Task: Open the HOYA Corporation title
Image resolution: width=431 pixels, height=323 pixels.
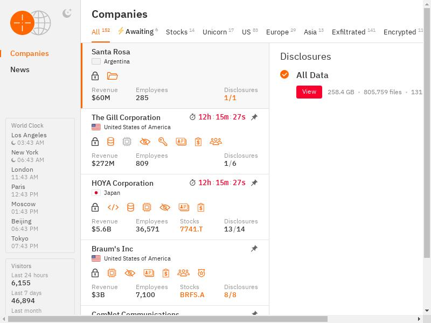Action: [122, 183]
